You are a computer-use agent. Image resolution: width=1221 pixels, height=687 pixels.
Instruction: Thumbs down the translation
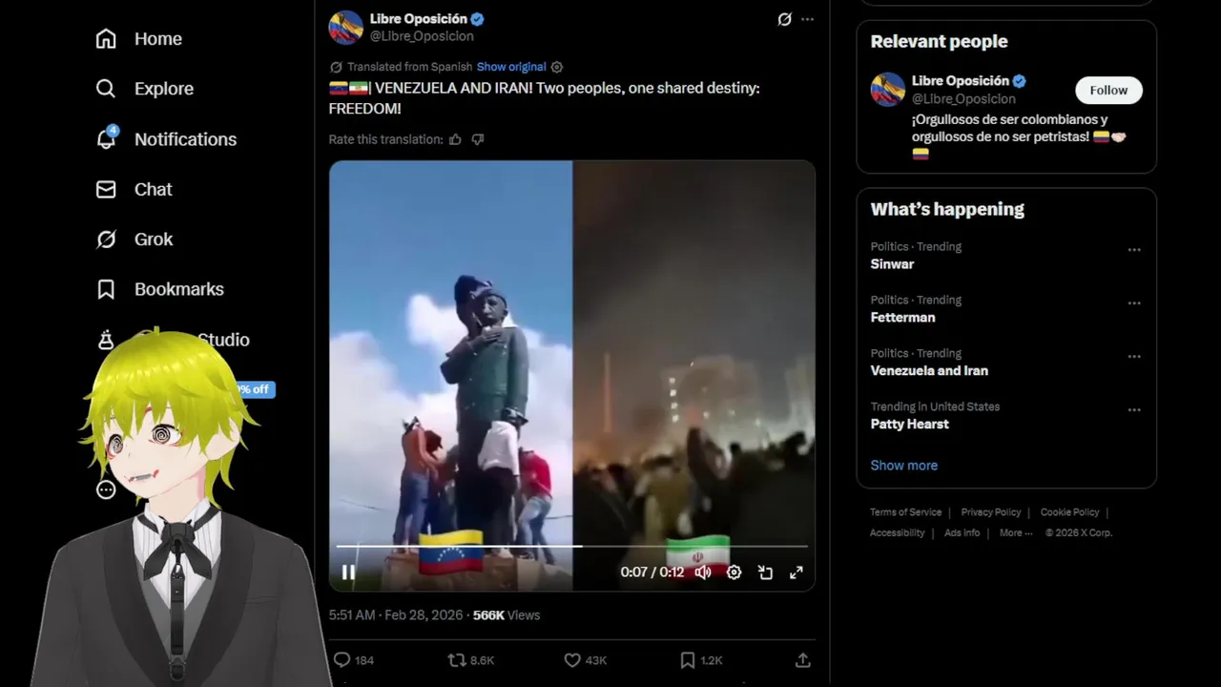tap(478, 139)
